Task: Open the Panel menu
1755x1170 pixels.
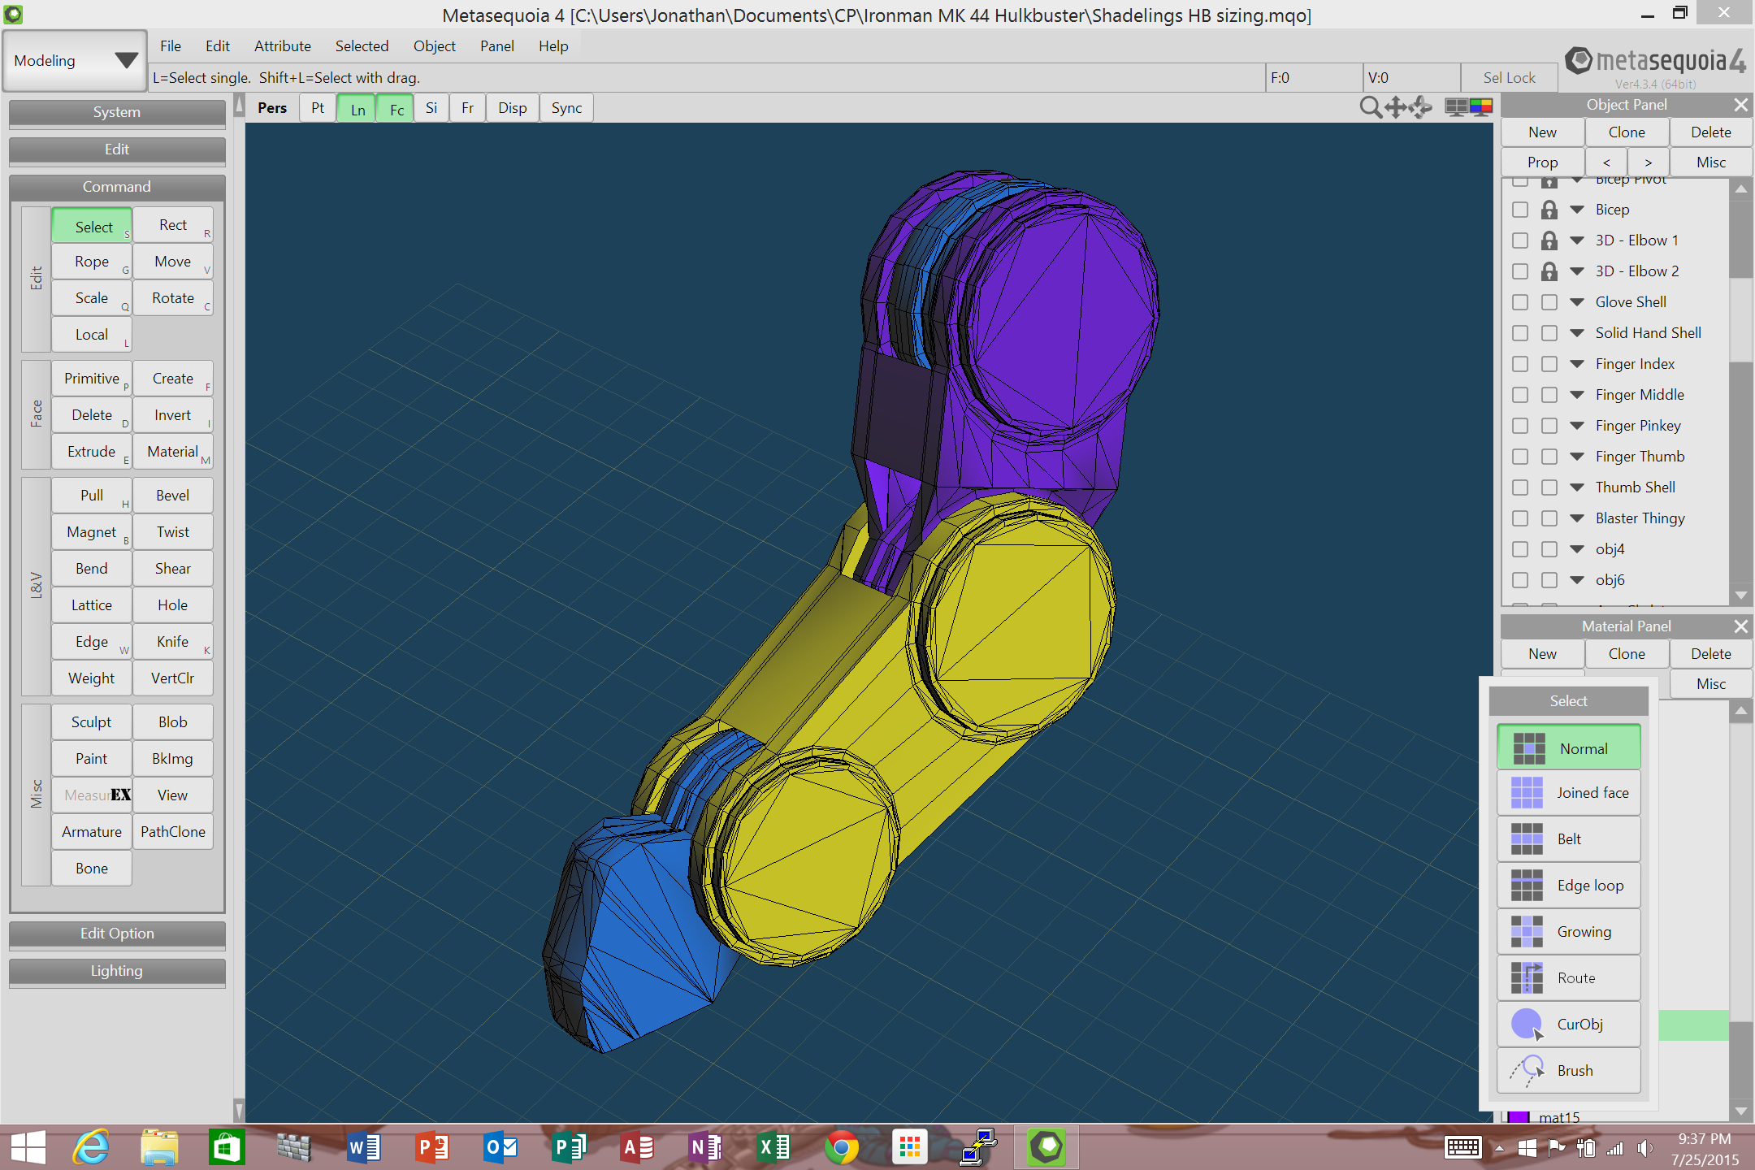Action: [x=496, y=46]
